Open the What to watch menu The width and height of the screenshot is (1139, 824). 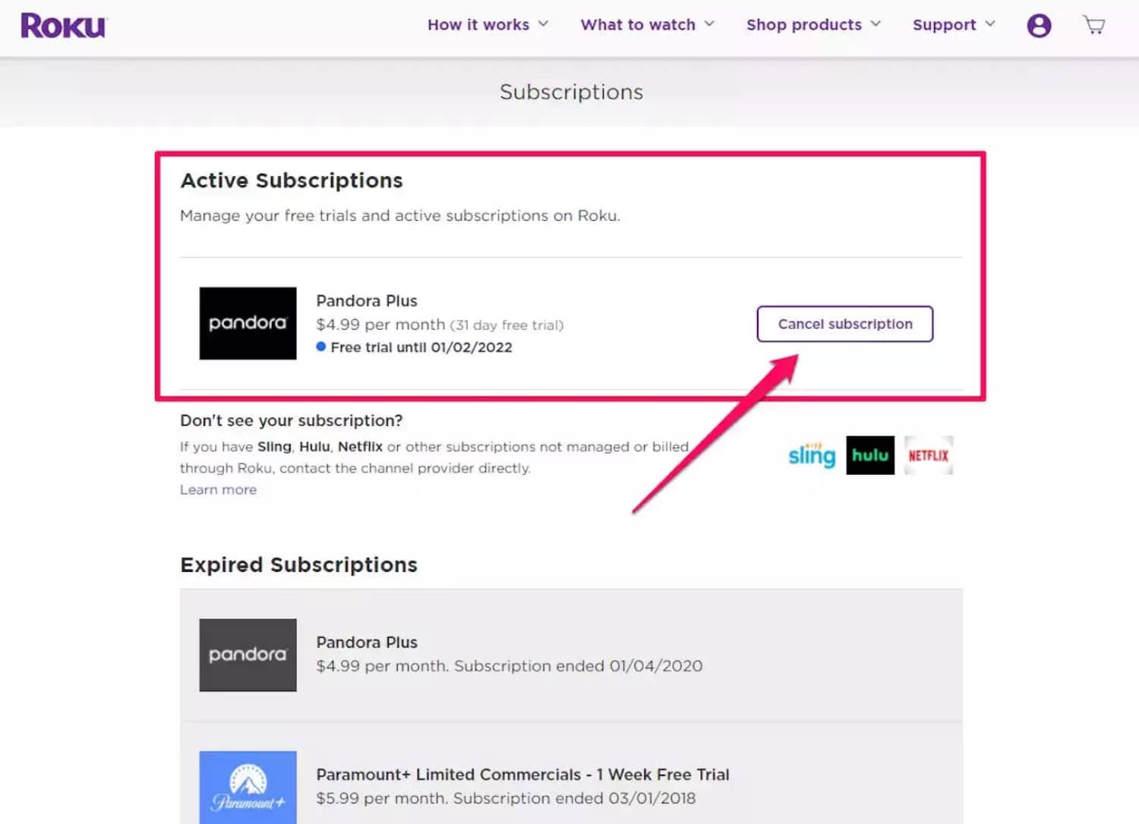[x=648, y=24]
